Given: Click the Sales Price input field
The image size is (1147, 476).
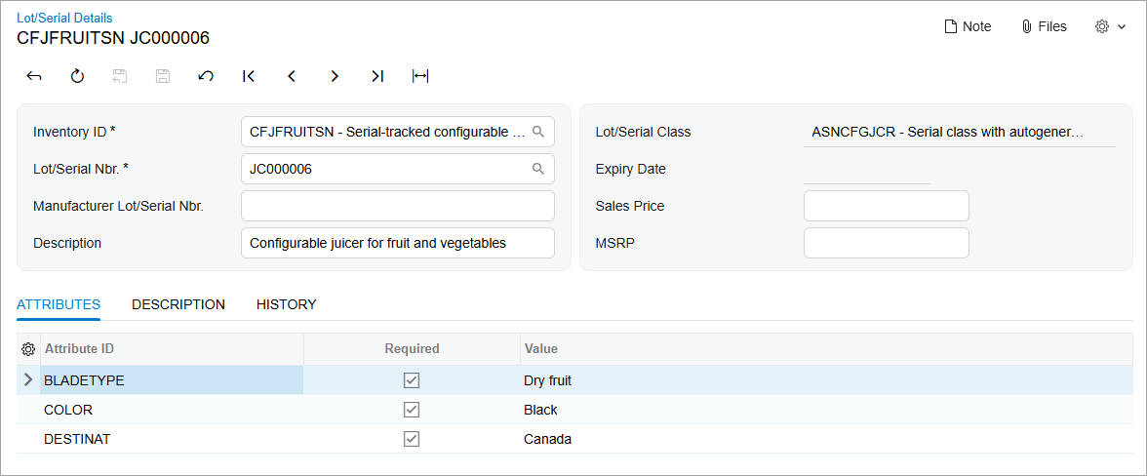Looking at the screenshot, I should [886, 206].
